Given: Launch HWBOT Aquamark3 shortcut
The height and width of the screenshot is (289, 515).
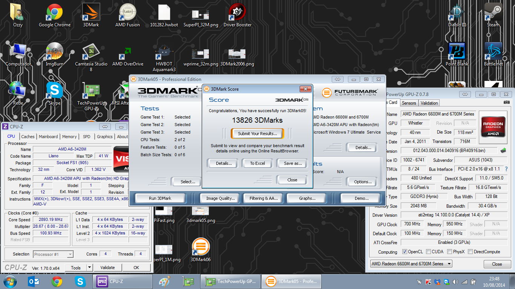Looking at the screenshot, I should (164, 57).
